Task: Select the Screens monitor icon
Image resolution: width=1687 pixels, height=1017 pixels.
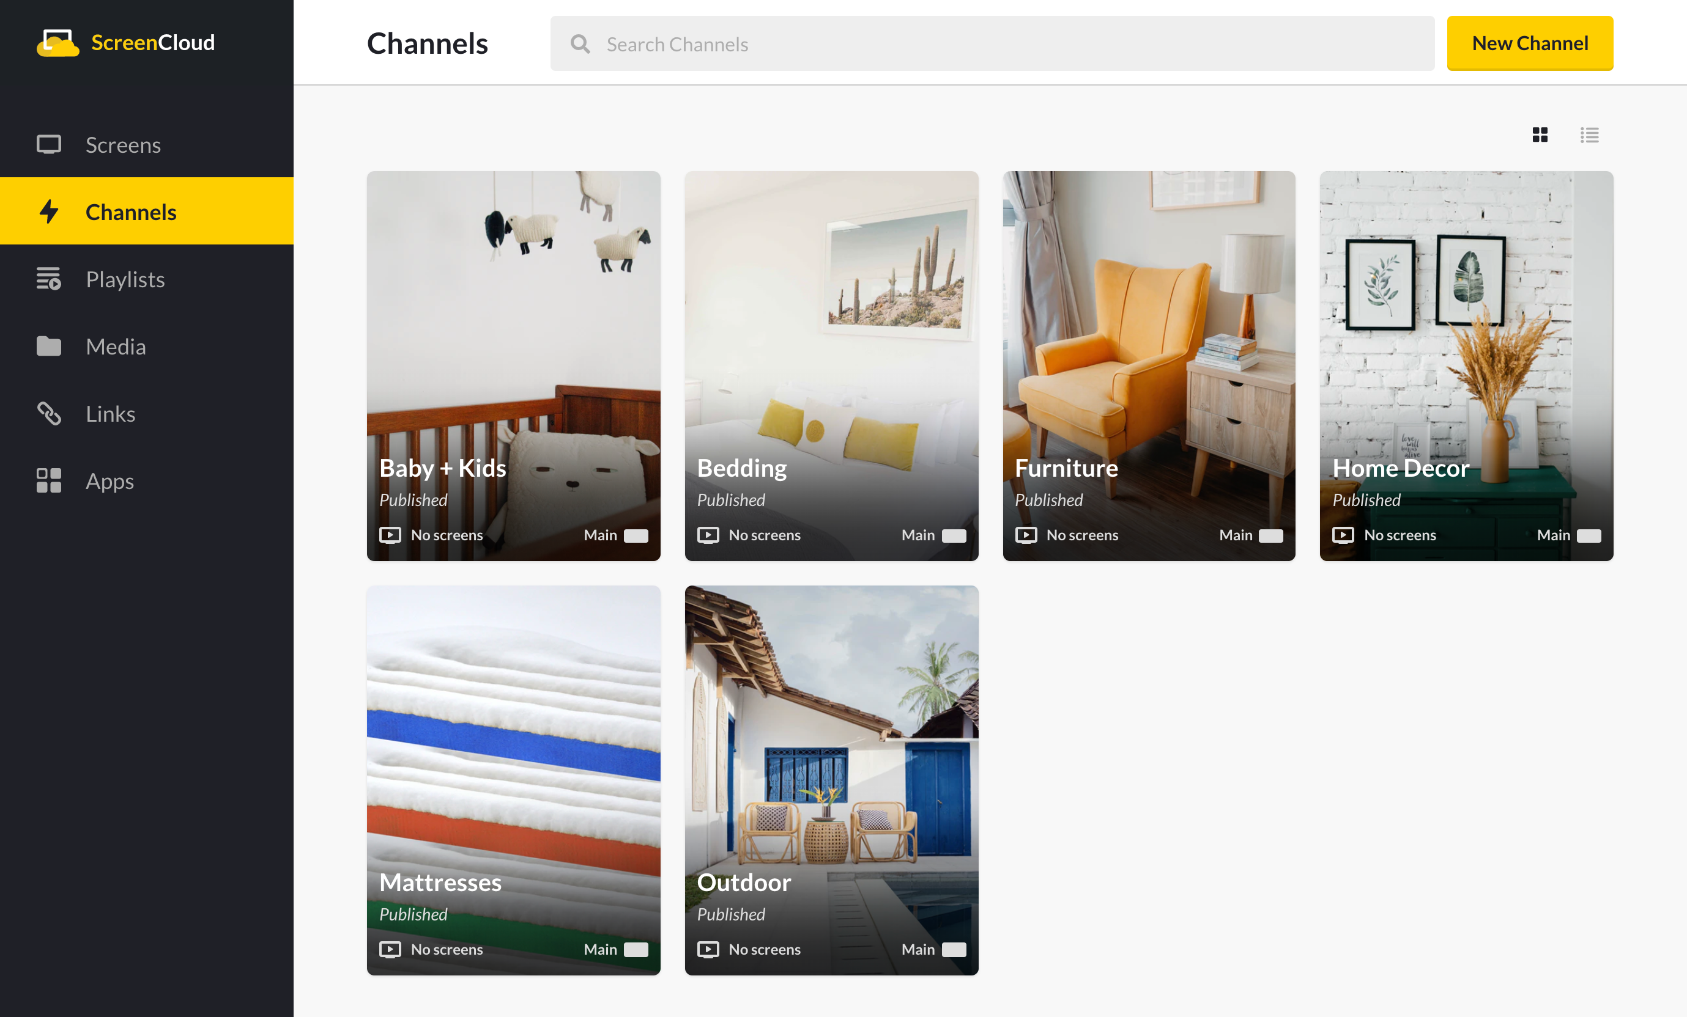Action: click(50, 144)
